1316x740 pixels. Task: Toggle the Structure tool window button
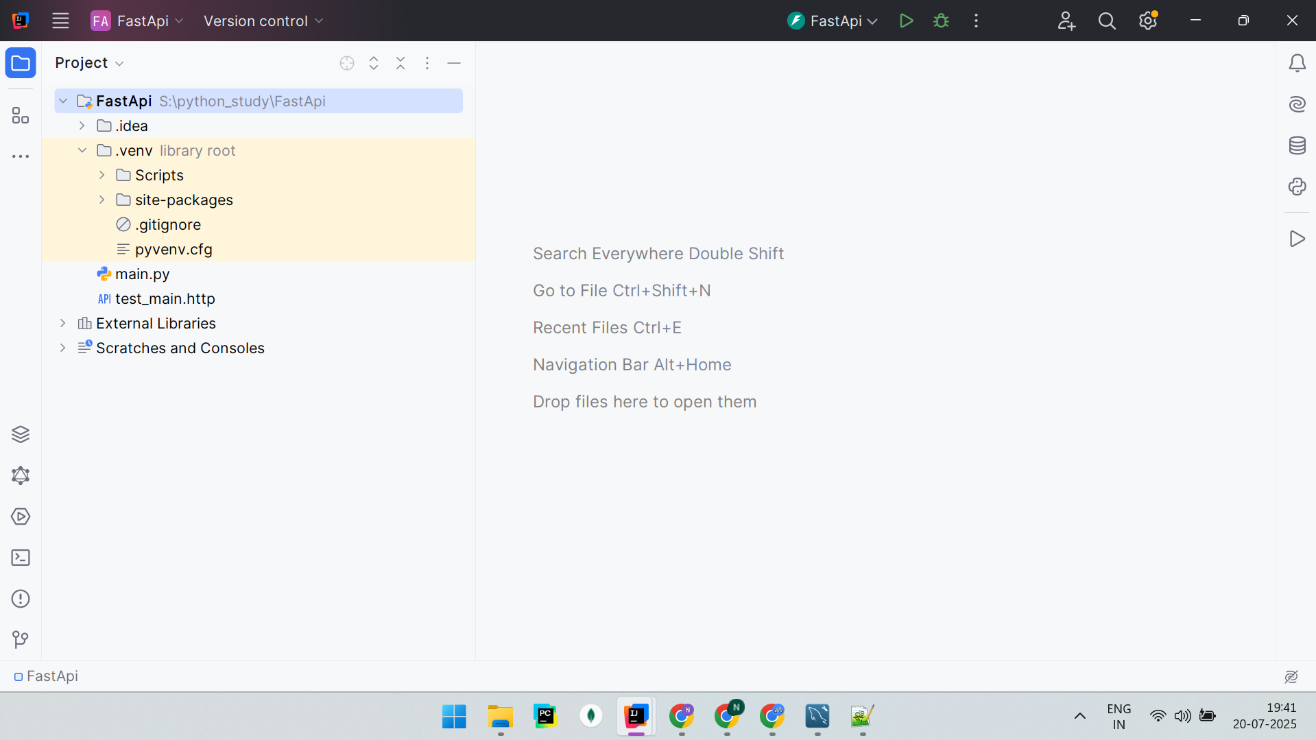(x=21, y=115)
